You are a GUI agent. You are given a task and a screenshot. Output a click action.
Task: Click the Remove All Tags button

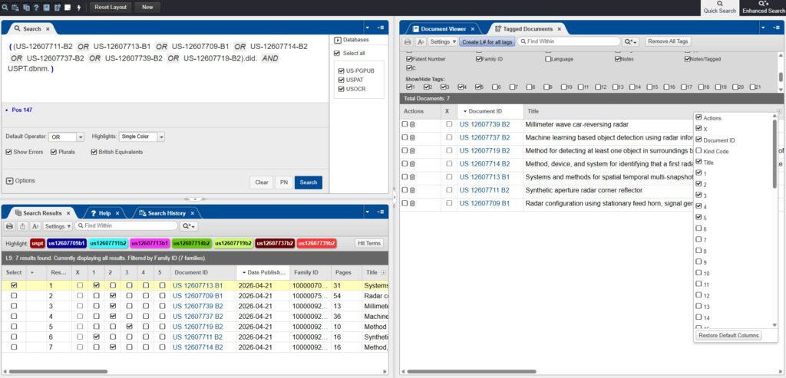coord(668,41)
